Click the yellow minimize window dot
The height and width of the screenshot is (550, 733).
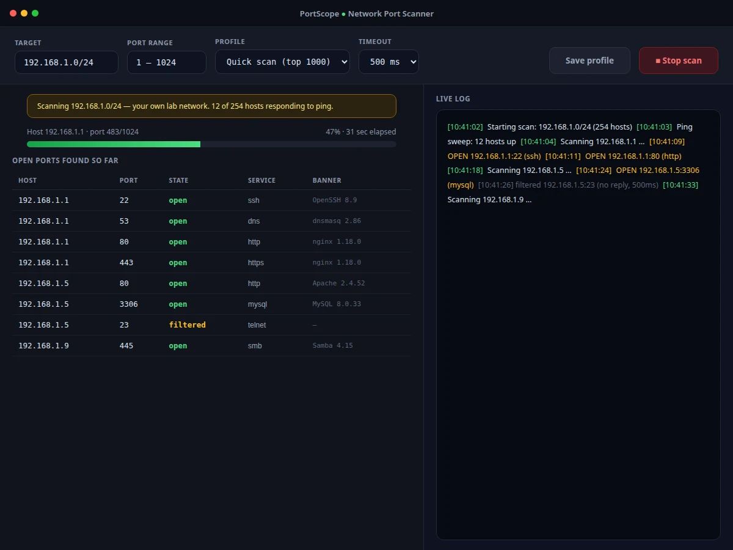[24, 13]
